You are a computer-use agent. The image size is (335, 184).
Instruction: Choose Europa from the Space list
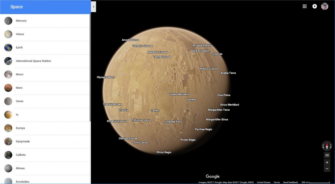coord(20,128)
